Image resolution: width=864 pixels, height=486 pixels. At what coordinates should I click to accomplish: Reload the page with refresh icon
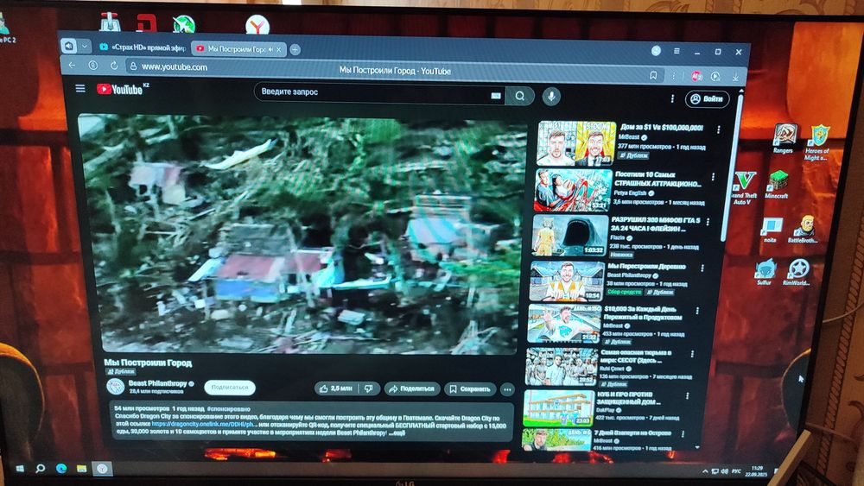click(114, 66)
